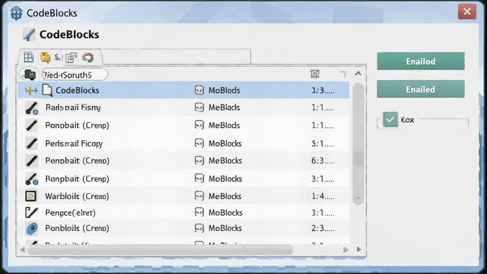The height and width of the screenshot is (274, 487).
Task: Select the 'Ponobait (Crenp)' row
Action: pos(183,125)
